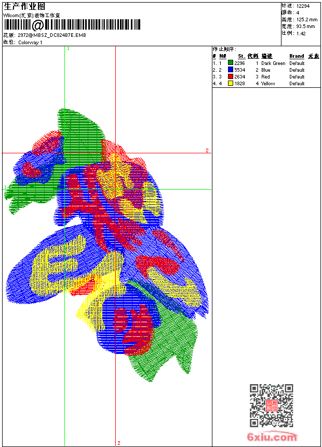Click the N# column header
322x447 pixels.
point(223,56)
